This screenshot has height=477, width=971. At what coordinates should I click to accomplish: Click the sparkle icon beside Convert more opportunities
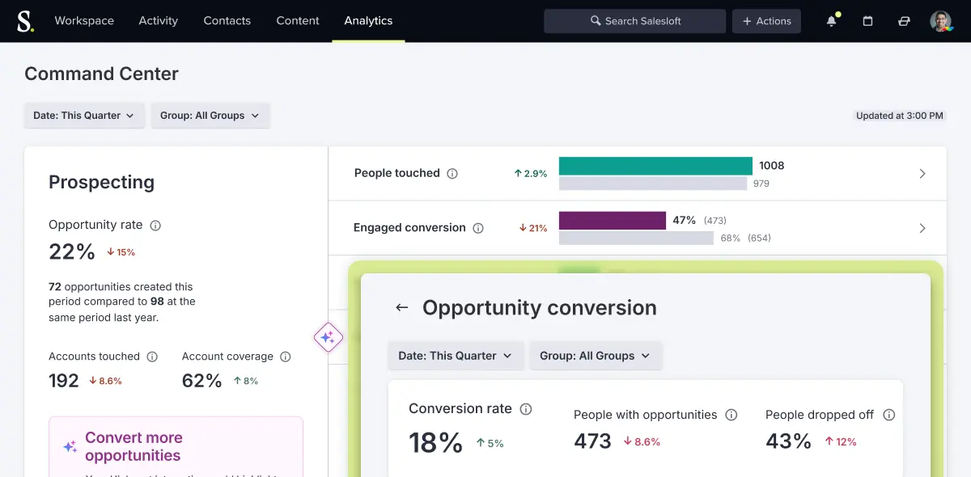coord(70,446)
